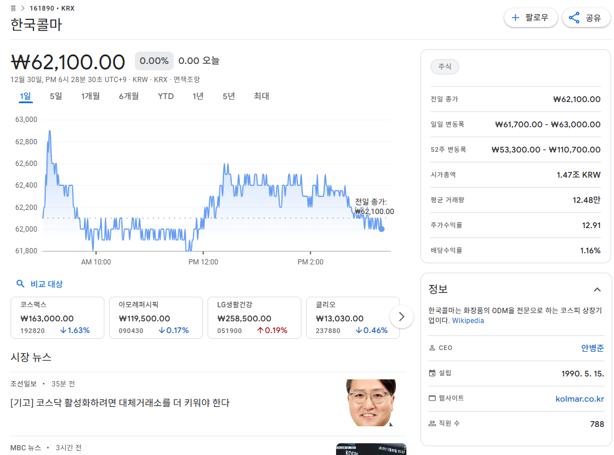The width and height of the screenshot is (614, 455).
Task: Show next comparison stocks with arrow
Action: click(401, 317)
